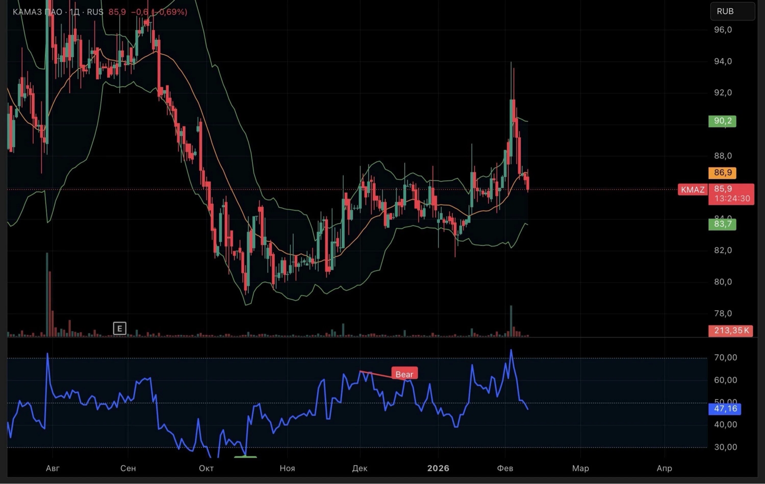
Task: Select the 83,7 lower band label
Action: 722,224
